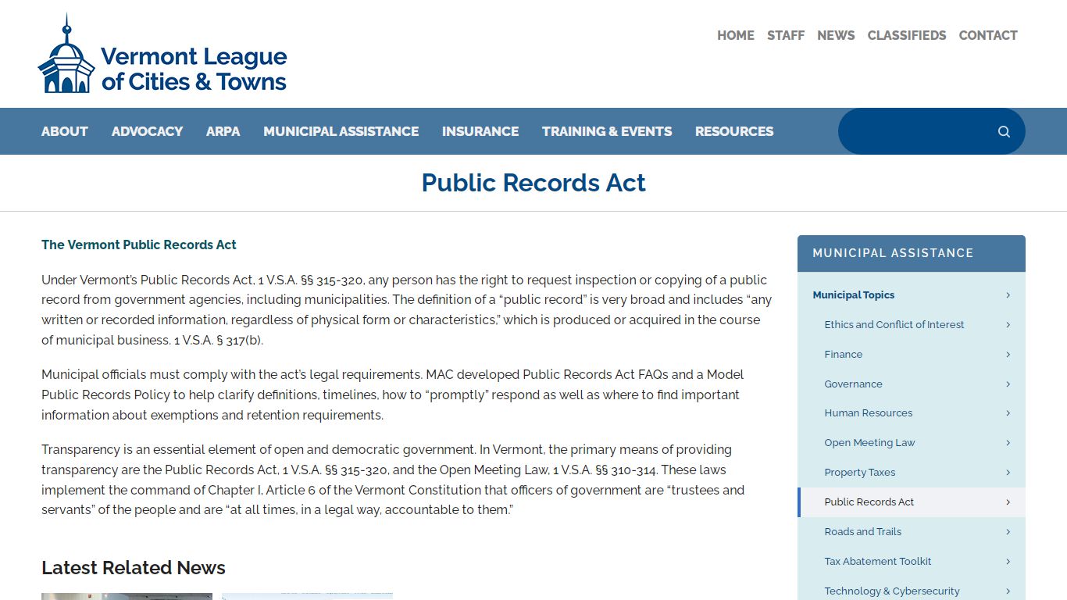Select Municipal Topics in sidebar
Image resolution: width=1067 pixels, height=600 pixels.
tap(854, 295)
